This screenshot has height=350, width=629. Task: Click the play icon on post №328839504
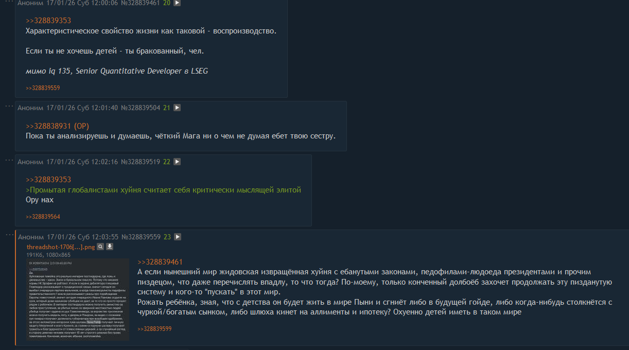(177, 108)
